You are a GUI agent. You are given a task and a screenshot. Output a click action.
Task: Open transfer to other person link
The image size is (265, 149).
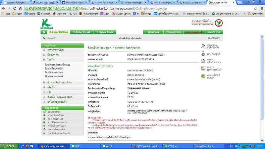tap(54, 69)
